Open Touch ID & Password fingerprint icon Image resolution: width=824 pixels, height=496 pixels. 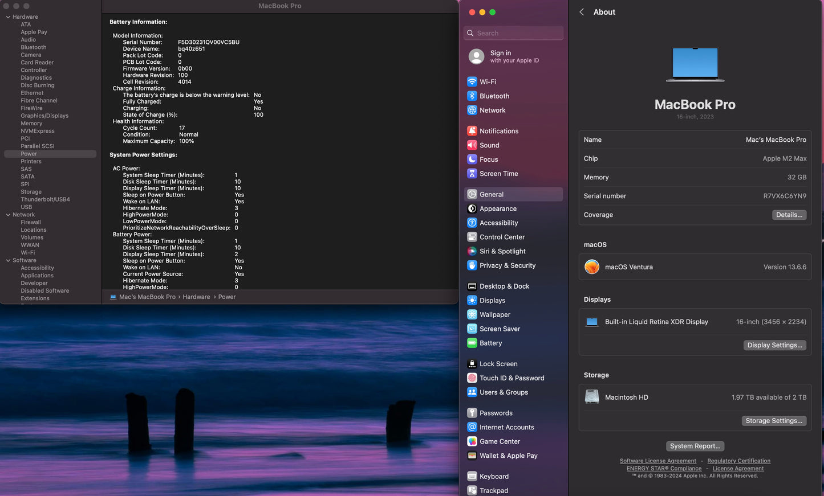coord(472,378)
